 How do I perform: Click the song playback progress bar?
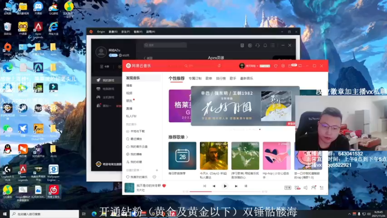pos(225,191)
